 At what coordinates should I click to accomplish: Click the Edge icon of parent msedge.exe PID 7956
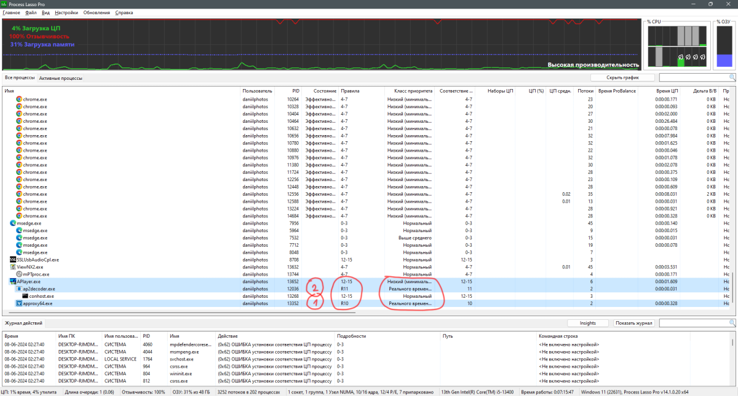[x=13, y=223]
